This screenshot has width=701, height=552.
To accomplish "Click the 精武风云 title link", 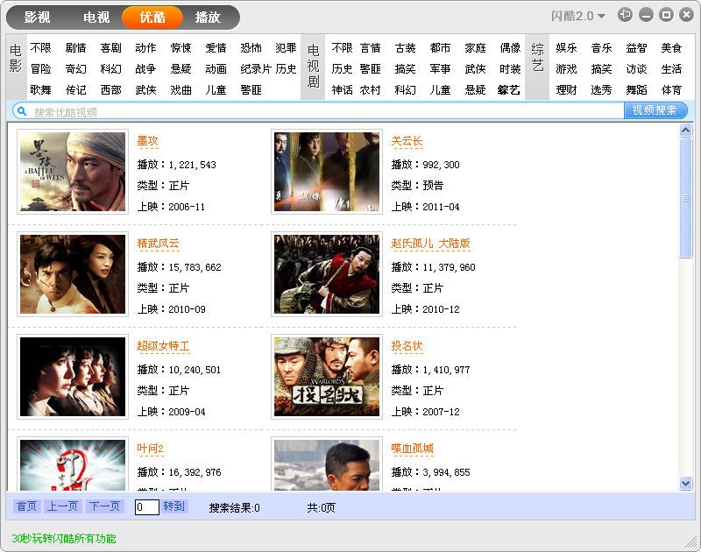I will click(x=158, y=244).
